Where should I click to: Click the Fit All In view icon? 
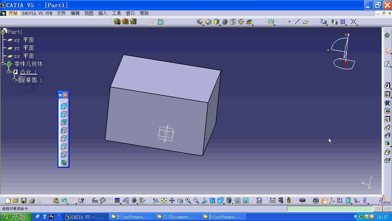[x=164, y=201]
